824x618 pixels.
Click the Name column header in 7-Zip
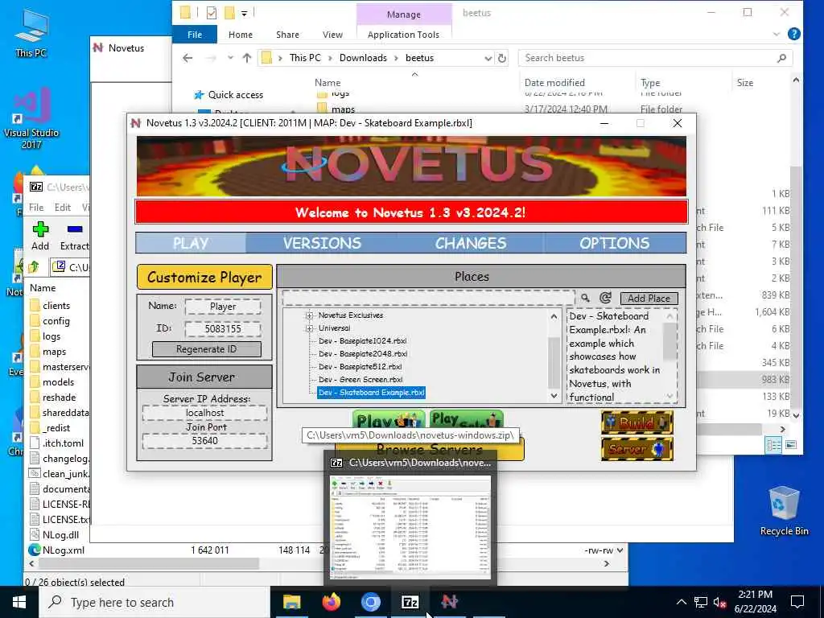(x=43, y=288)
